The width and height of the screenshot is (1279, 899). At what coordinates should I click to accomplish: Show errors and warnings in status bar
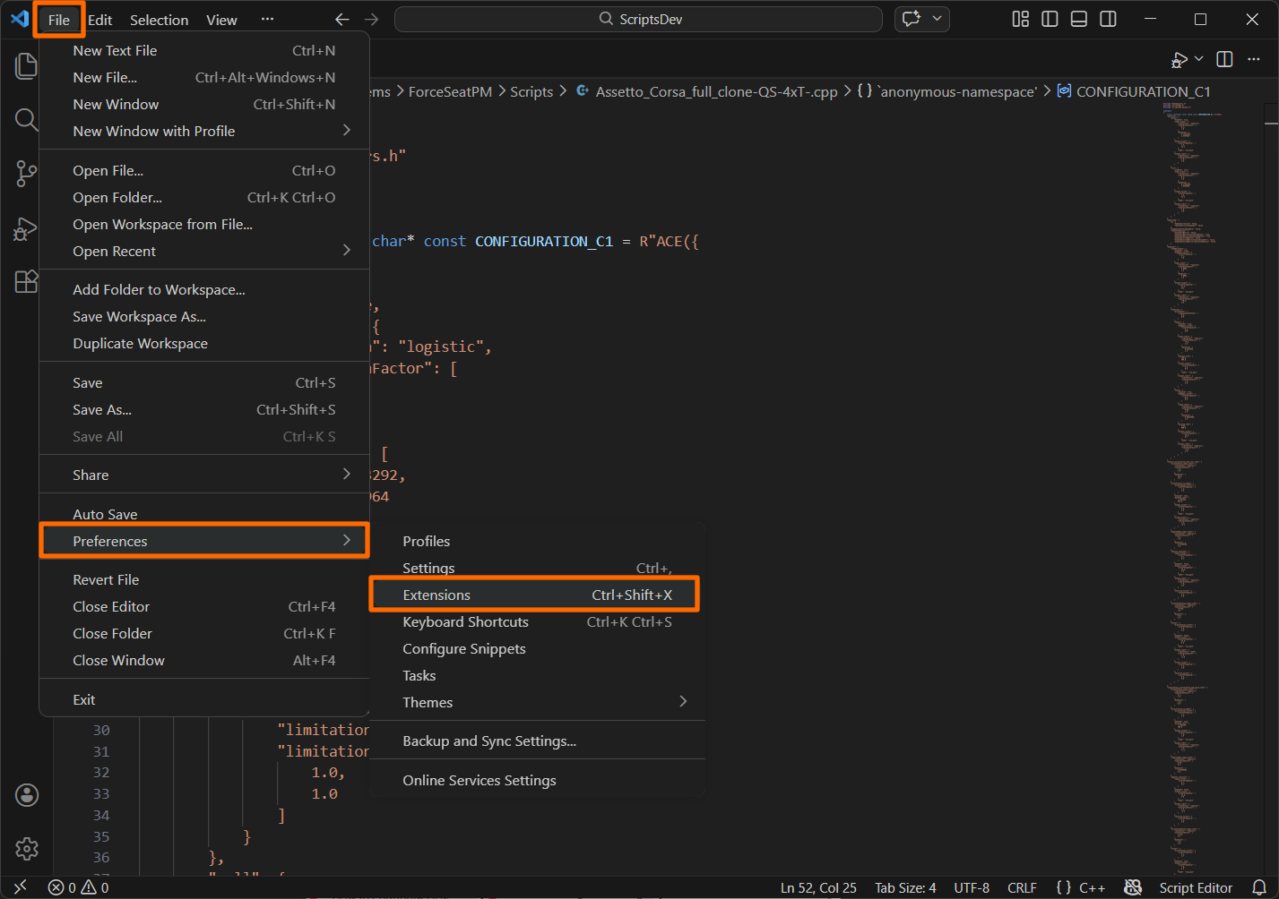click(79, 887)
